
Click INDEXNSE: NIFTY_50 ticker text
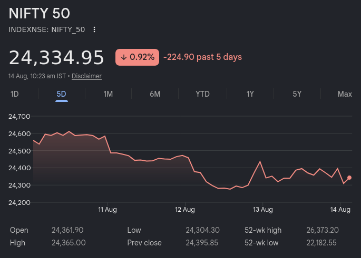click(x=47, y=29)
